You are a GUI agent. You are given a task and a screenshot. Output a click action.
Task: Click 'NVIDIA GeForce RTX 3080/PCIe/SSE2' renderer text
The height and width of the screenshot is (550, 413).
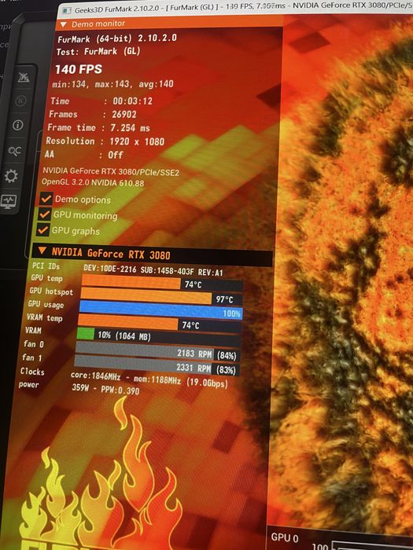111,171
